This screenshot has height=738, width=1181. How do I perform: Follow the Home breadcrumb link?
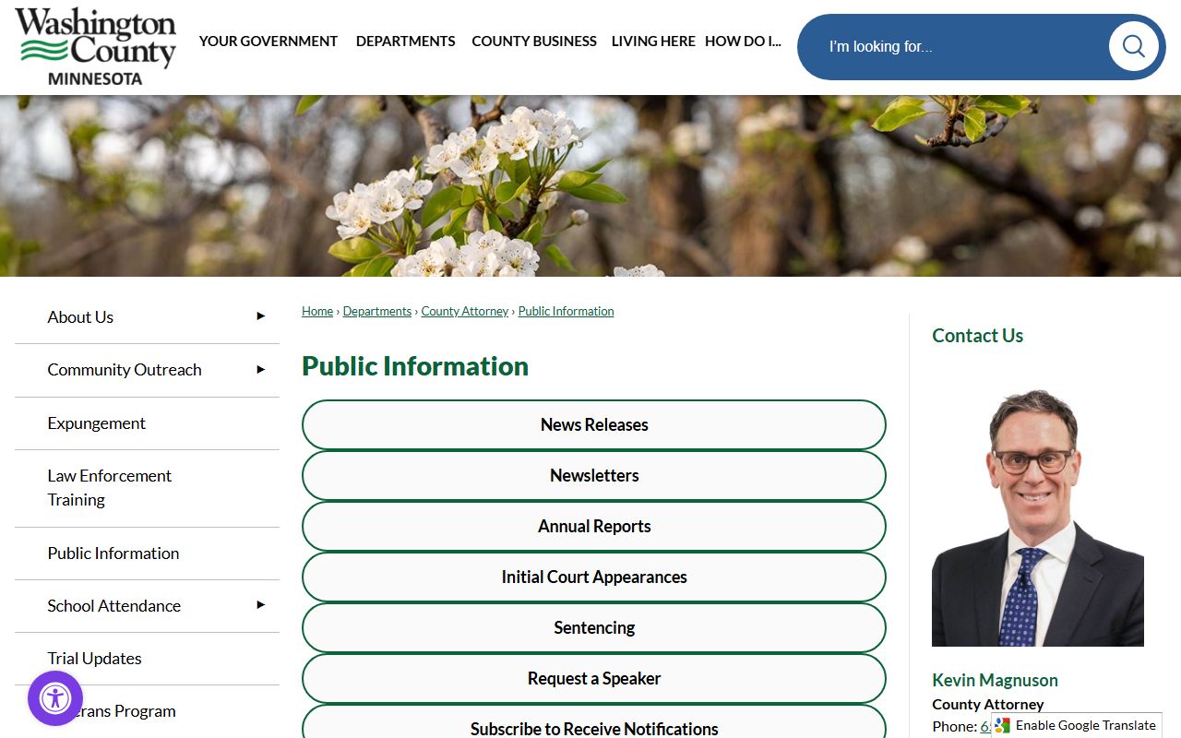(317, 312)
